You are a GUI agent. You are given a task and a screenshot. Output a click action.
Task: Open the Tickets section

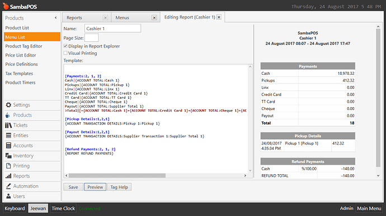tap(32, 126)
